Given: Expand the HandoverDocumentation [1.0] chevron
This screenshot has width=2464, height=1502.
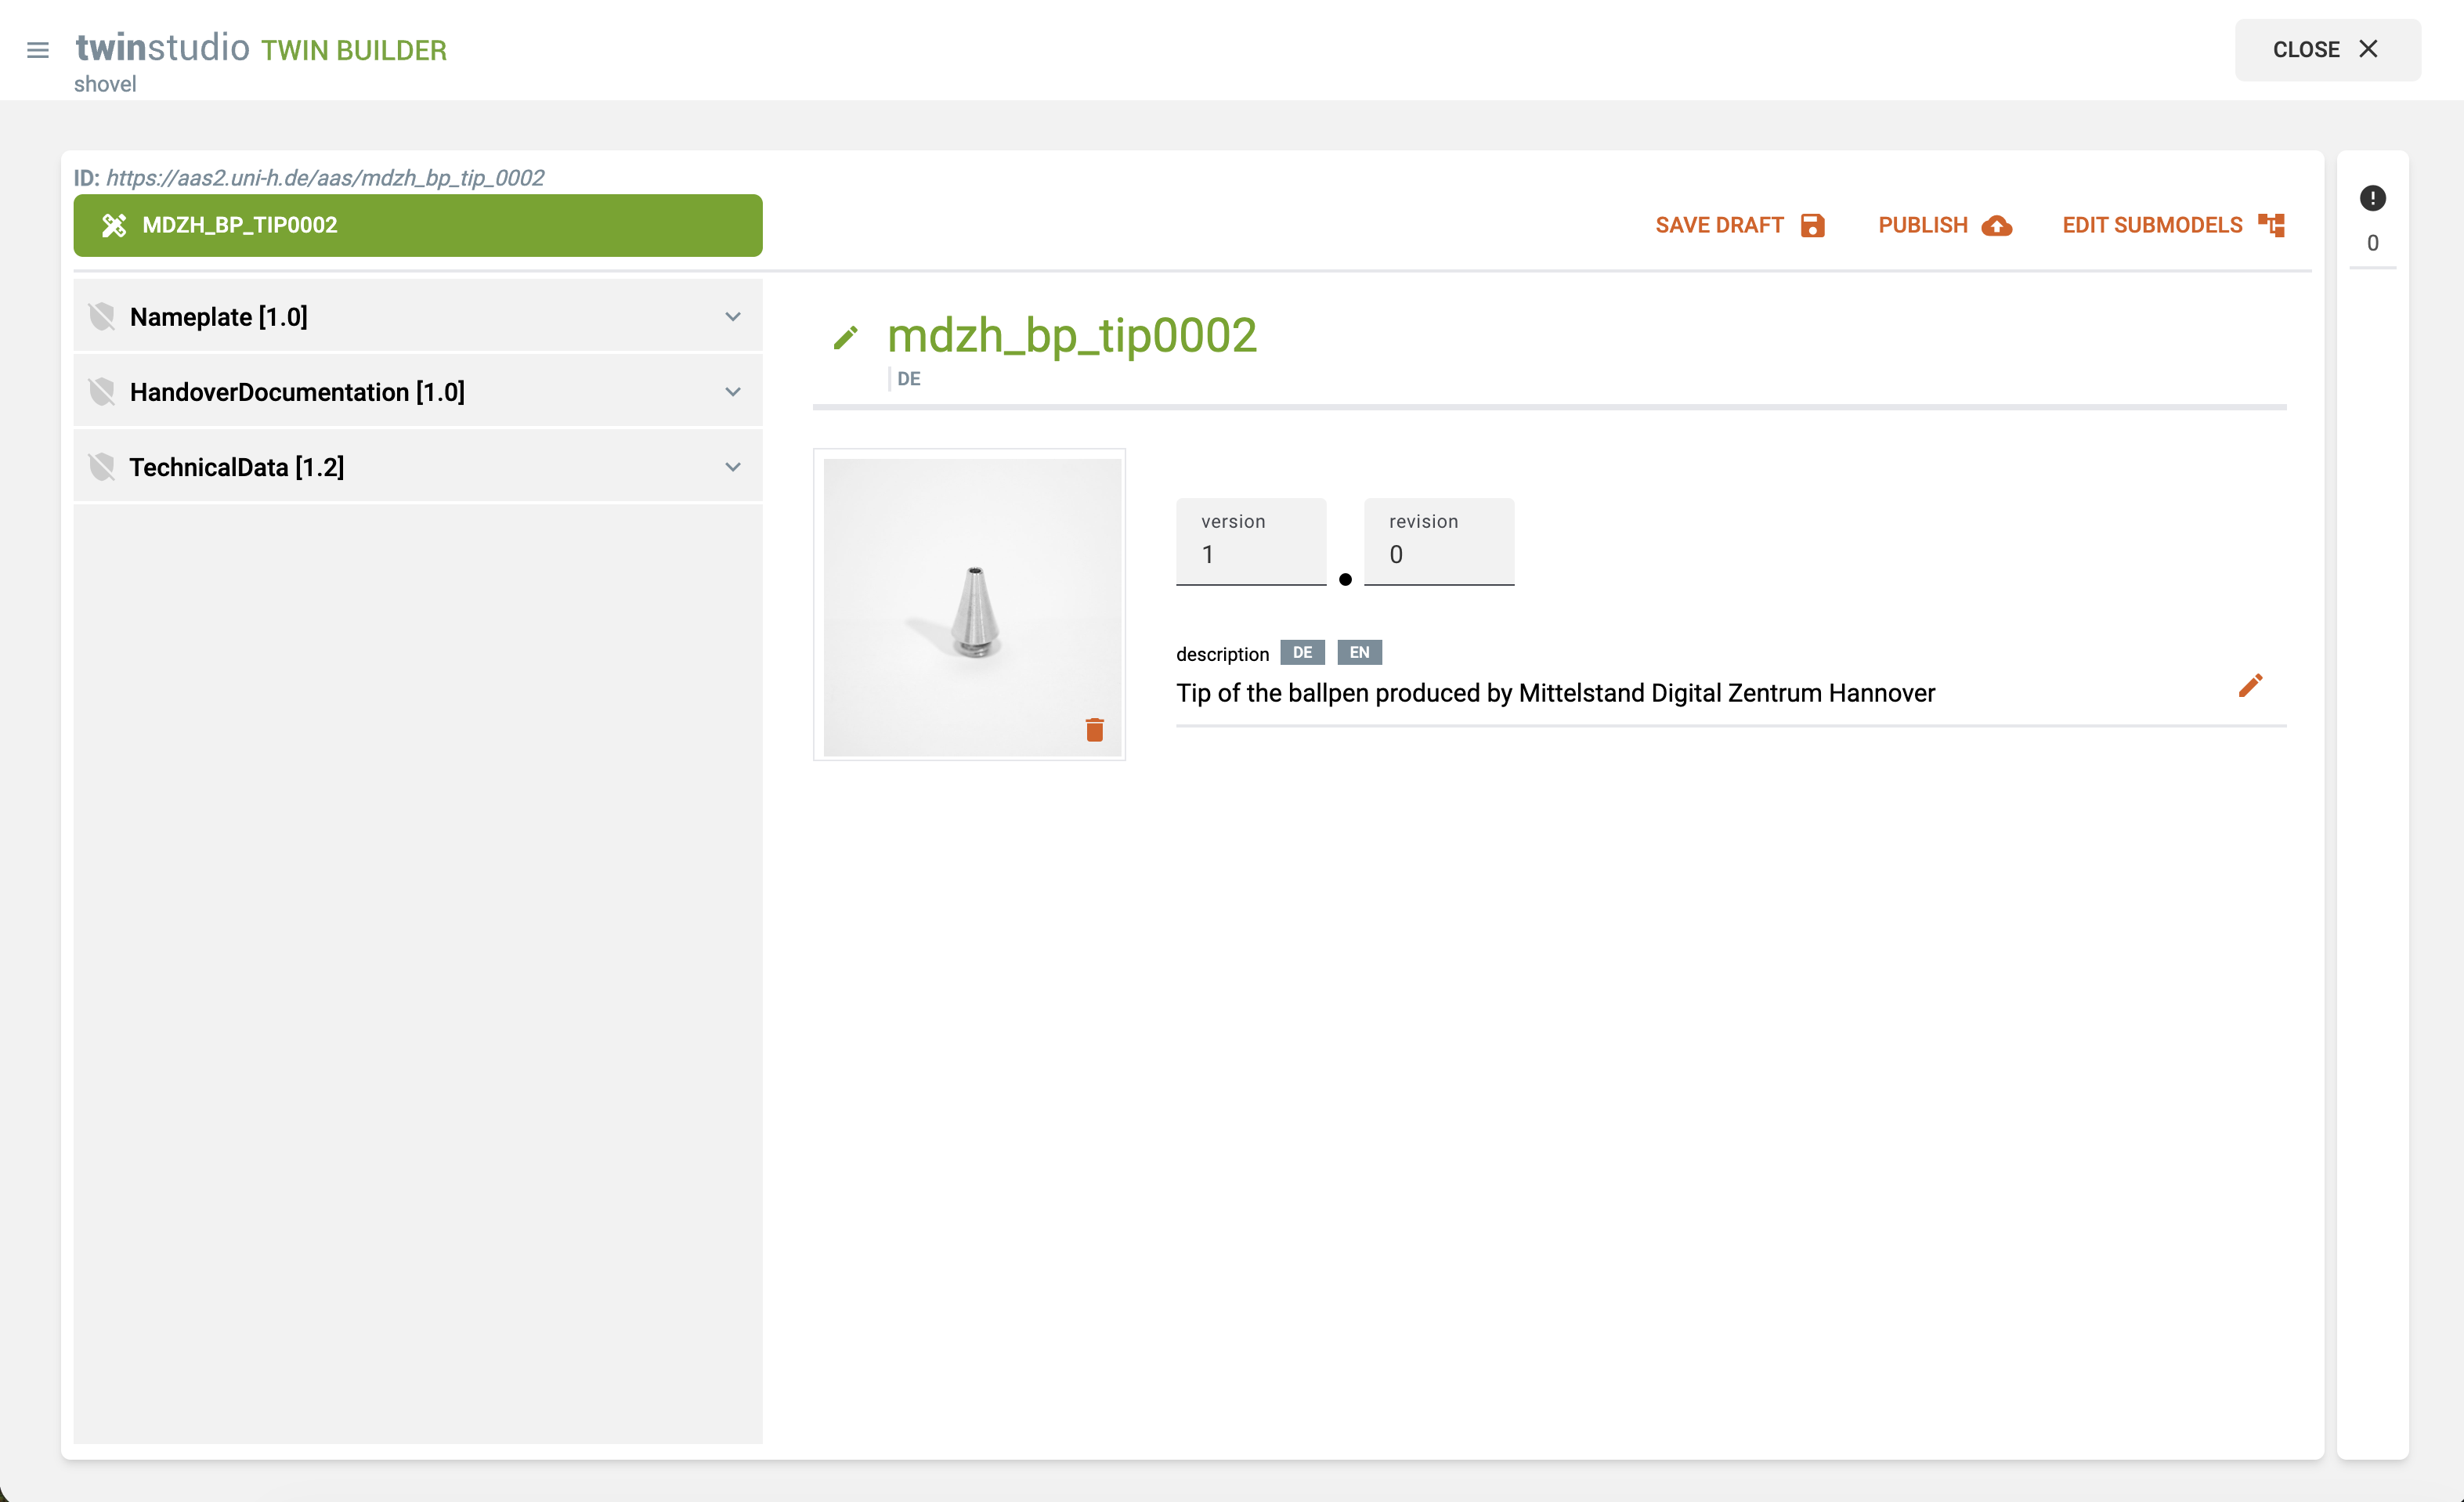Looking at the screenshot, I should [x=733, y=392].
